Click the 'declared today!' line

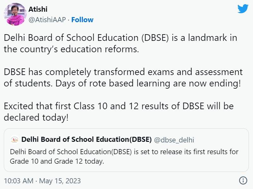pos(36,117)
